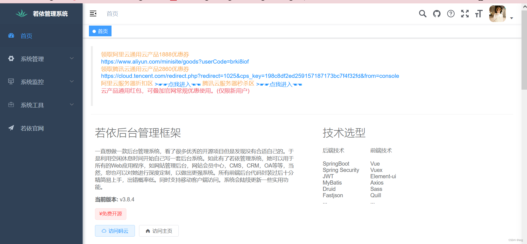Open the aliyun.com minisite coupon link
The height and width of the screenshot is (244, 527).
(175, 62)
